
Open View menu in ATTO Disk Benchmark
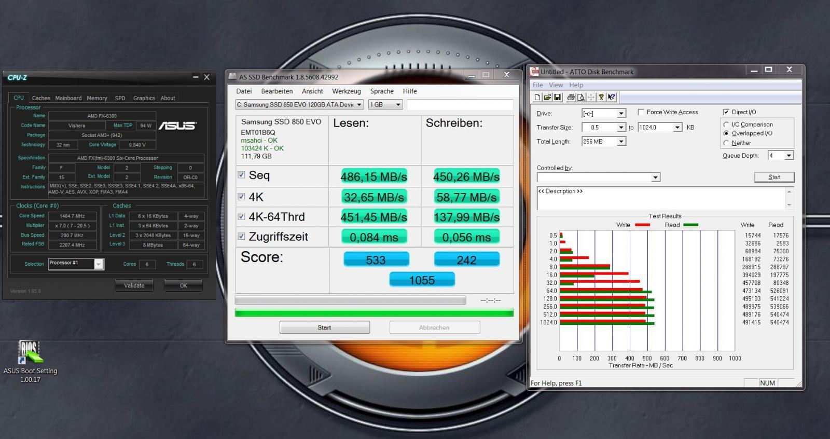(556, 85)
